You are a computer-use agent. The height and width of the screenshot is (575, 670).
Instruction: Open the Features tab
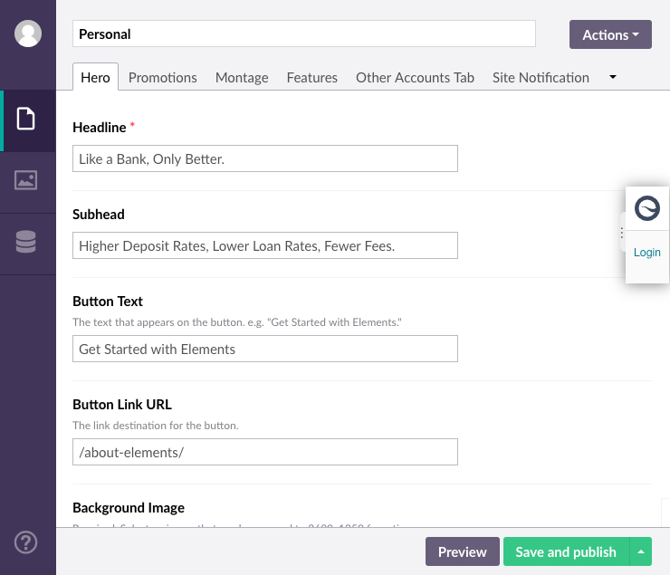tap(312, 78)
